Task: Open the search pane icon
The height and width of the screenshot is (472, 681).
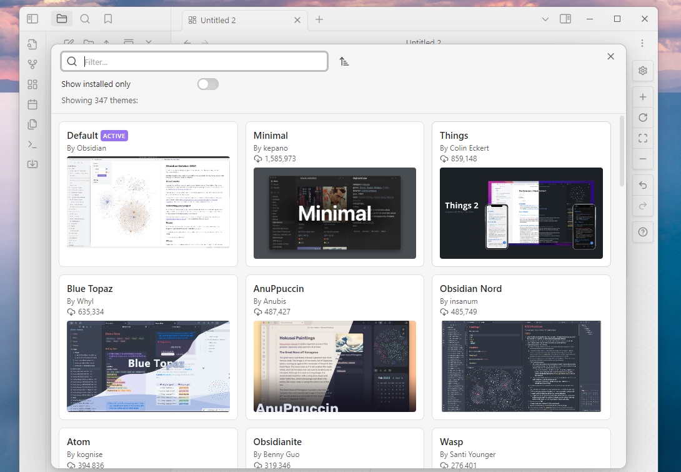Action: click(85, 19)
